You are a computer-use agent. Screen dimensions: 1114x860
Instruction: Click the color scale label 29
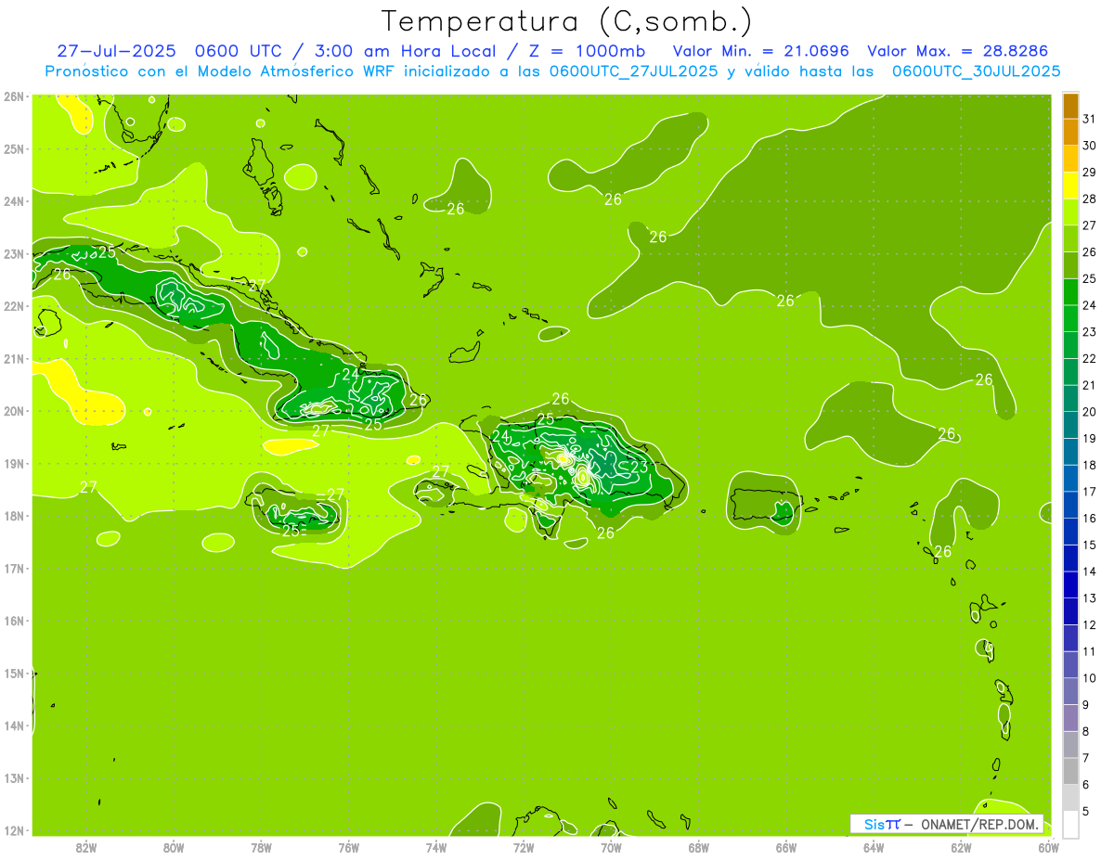(x=1089, y=172)
